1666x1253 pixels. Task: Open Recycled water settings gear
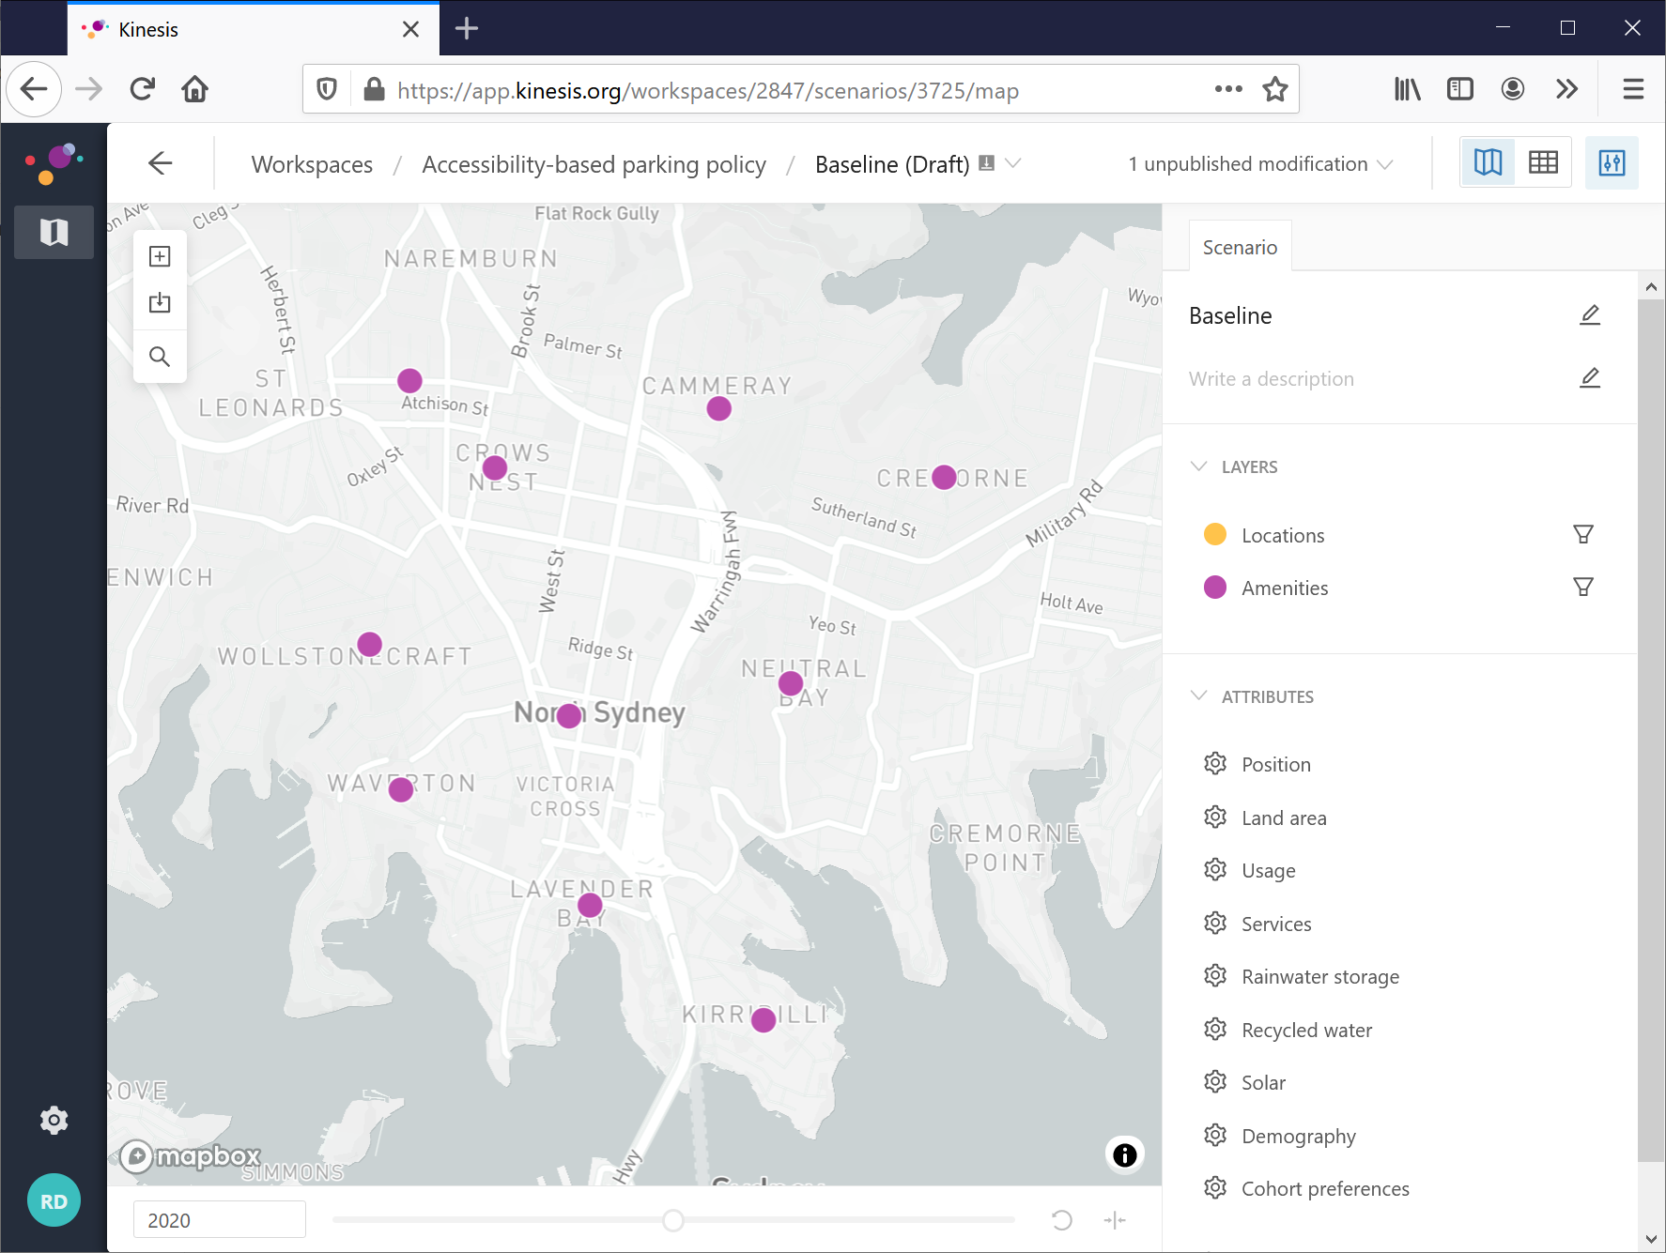click(x=1215, y=1029)
